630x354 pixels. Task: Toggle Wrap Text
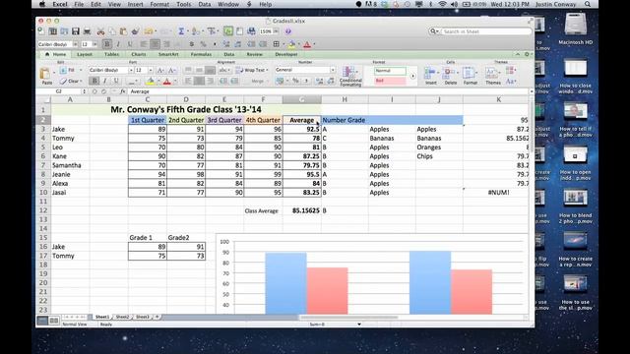click(252, 70)
